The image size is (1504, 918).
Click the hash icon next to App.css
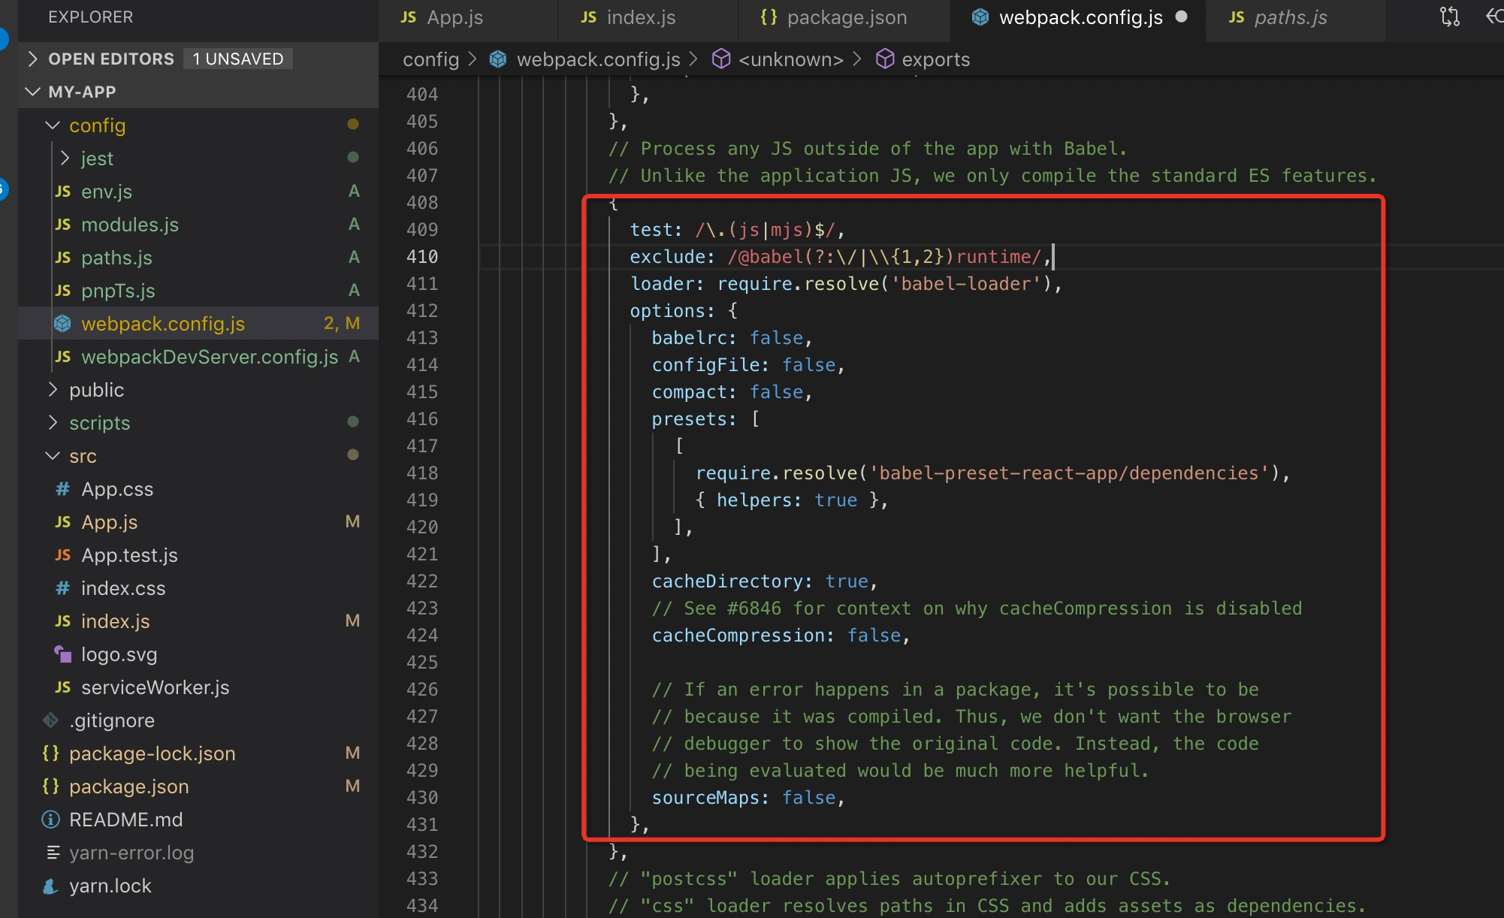(x=63, y=489)
